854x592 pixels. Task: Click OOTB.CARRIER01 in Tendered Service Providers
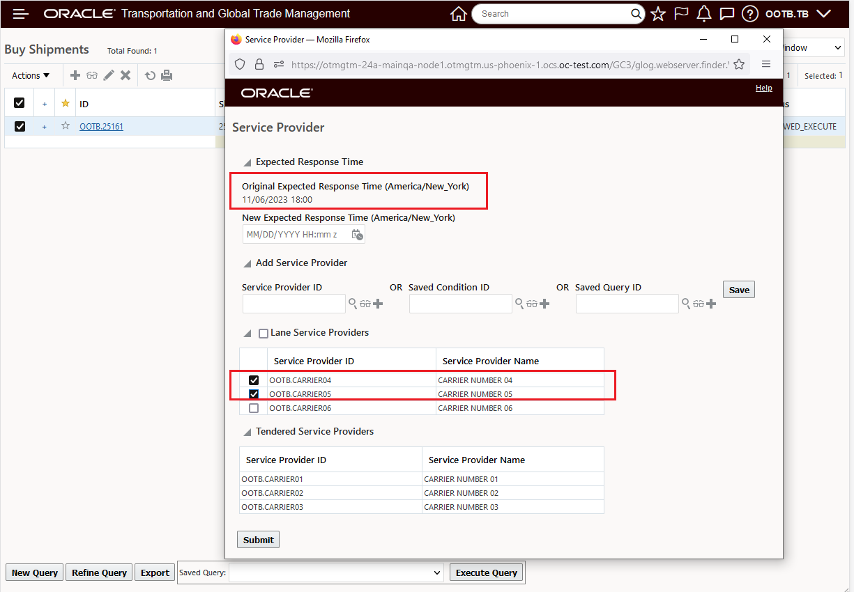(x=273, y=479)
